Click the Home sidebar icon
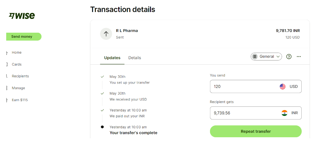The height and width of the screenshot is (151, 321). 7,53
